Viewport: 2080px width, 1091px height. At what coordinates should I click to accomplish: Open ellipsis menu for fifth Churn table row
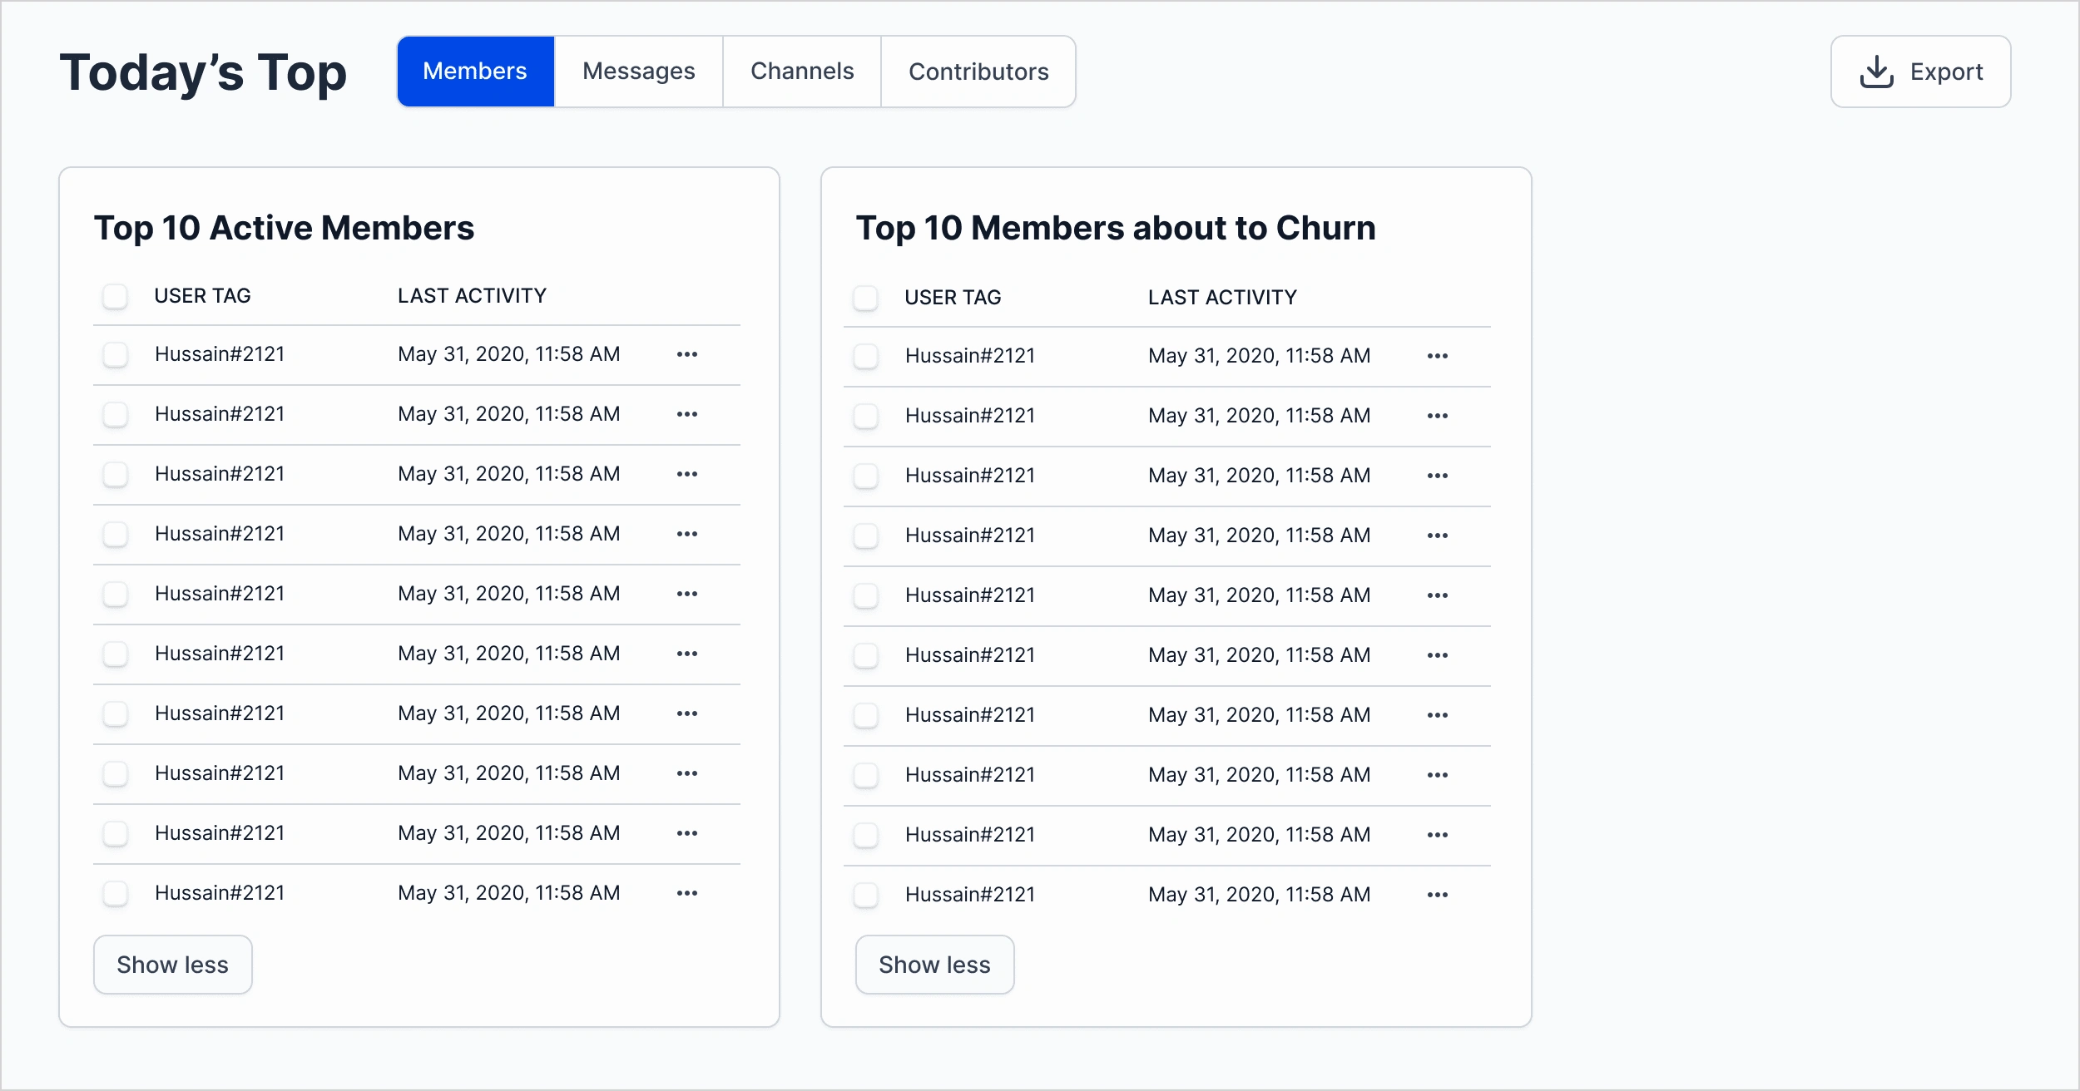pos(1438,595)
